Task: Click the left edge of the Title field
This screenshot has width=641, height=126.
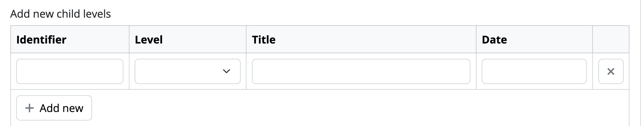Action: pos(257,72)
